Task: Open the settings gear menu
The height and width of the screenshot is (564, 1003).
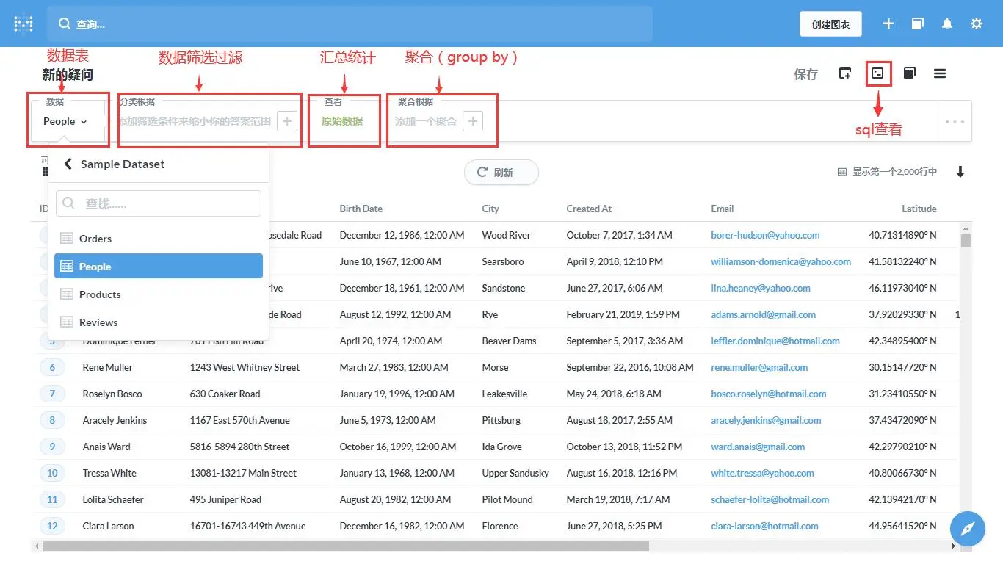Action: tap(977, 23)
